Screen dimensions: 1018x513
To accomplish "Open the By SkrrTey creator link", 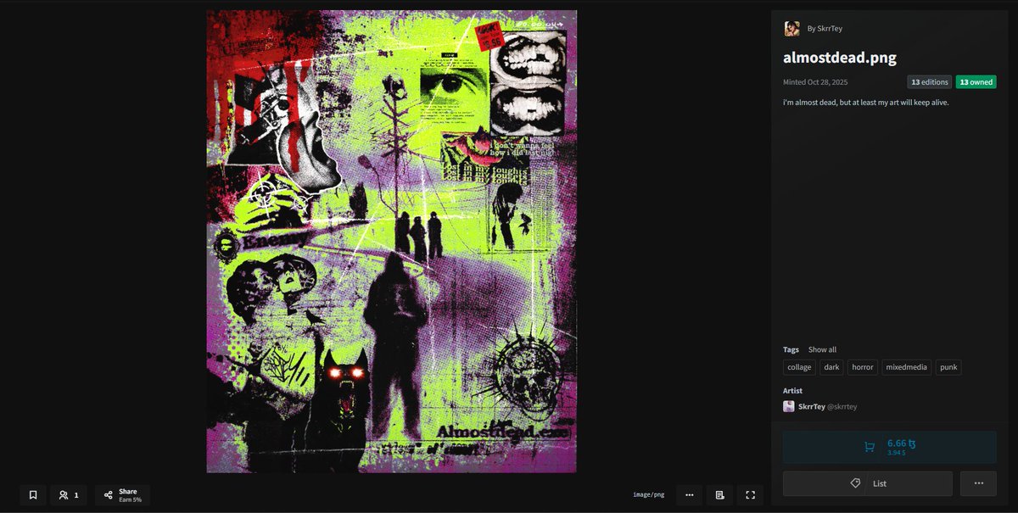I will click(825, 29).
